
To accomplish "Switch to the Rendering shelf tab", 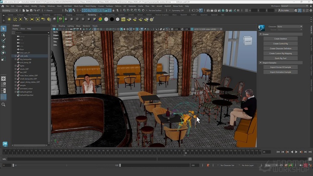I will pos(92,15).
